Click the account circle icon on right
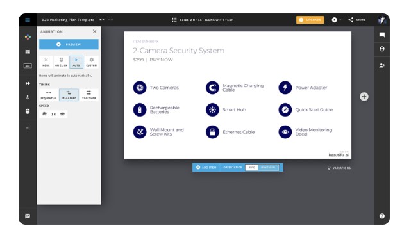The height and width of the screenshot is (235, 402). pyautogui.click(x=382, y=49)
